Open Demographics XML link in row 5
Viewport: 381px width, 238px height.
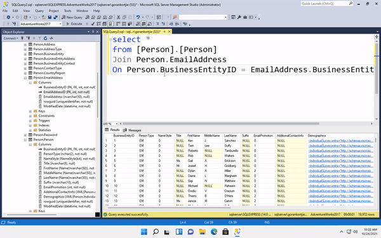pos(340,161)
